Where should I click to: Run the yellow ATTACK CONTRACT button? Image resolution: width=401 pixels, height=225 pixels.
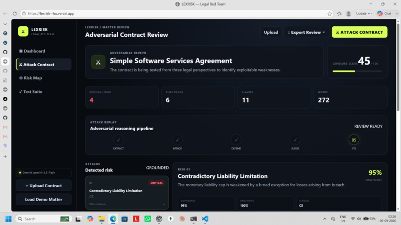[359, 32]
